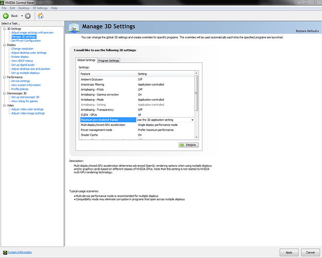Click the Feature column header
Viewport: 322px width, 258px height.
point(108,74)
